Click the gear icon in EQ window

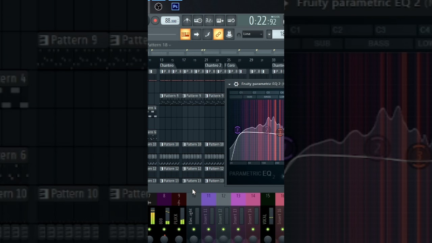[x=236, y=84]
